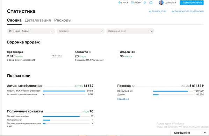Screen dimensions: 209x136
Task: Click the calendar icon in date filter
Action: click(10, 31)
